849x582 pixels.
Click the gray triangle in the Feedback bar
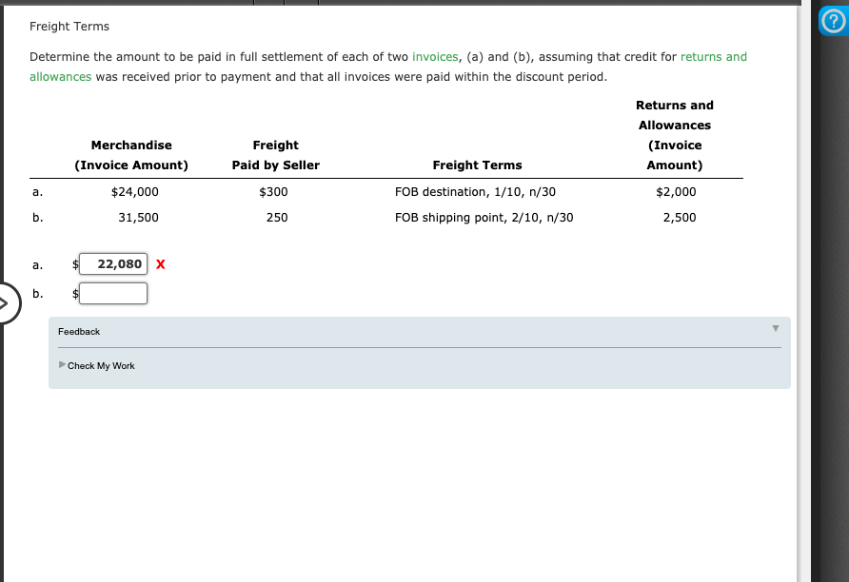click(775, 327)
